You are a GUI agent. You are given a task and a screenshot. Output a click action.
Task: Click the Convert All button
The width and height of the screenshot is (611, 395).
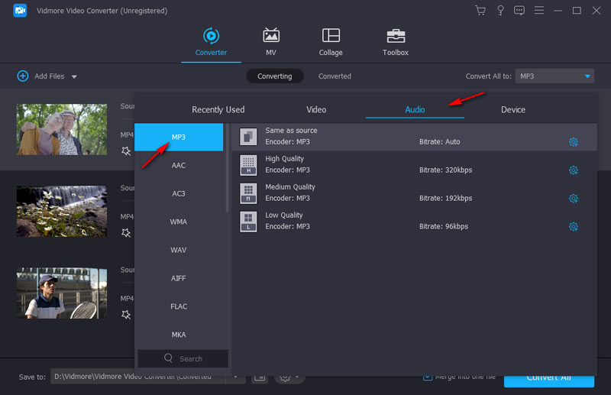(x=548, y=377)
